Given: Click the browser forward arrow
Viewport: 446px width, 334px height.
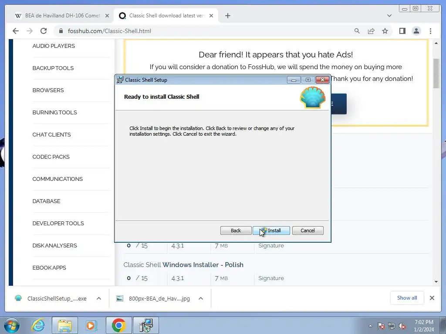Looking at the screenshot, I should pos(30,31).
